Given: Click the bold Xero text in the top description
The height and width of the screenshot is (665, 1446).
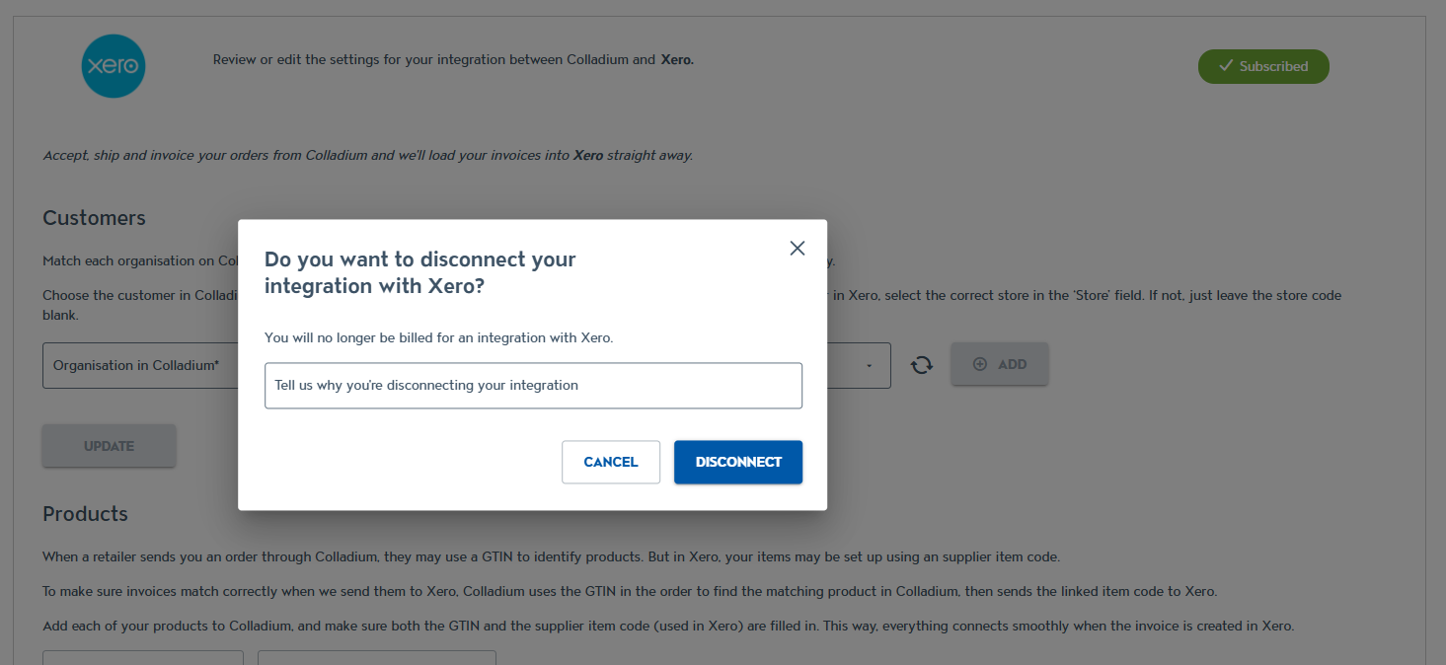Looking at the screenshot, I should pos(677,60).
